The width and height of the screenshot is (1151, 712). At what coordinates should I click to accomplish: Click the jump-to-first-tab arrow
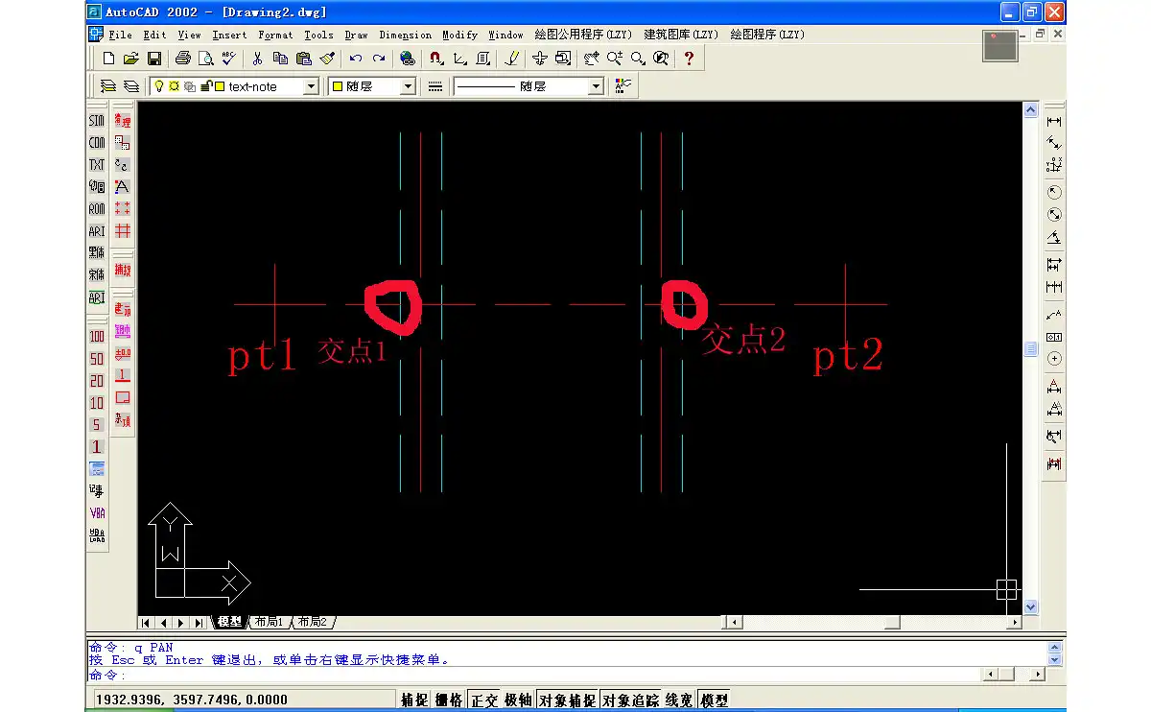(x=146, y=623)
